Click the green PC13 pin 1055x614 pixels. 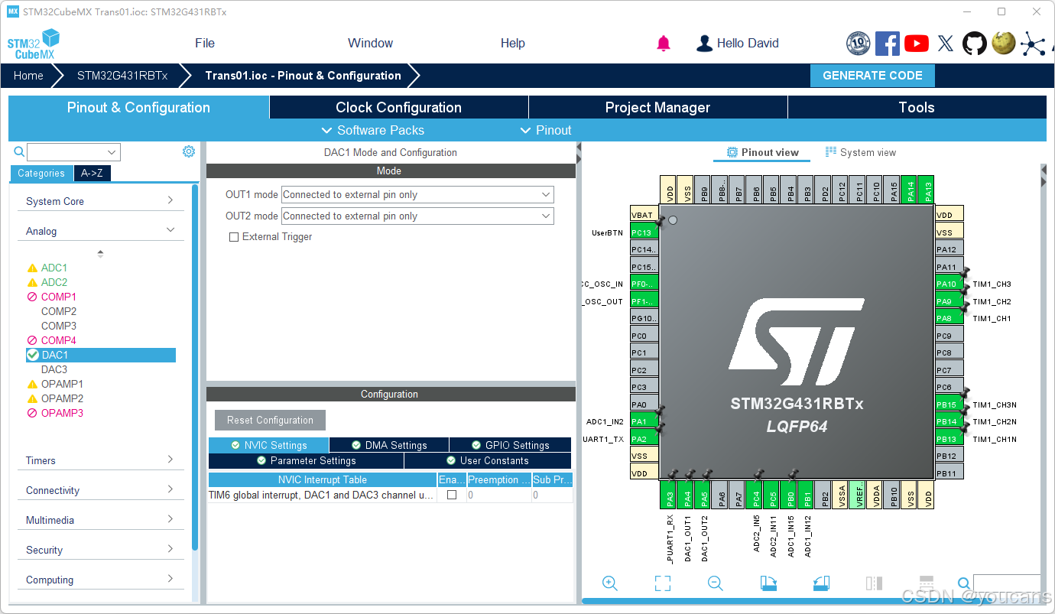(x=644, y=232)
